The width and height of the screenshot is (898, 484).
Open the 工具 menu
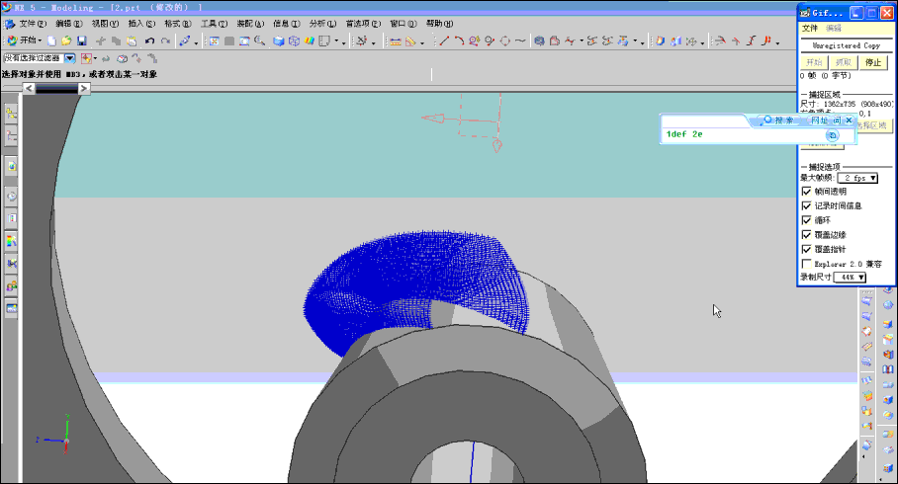(214, 24)
